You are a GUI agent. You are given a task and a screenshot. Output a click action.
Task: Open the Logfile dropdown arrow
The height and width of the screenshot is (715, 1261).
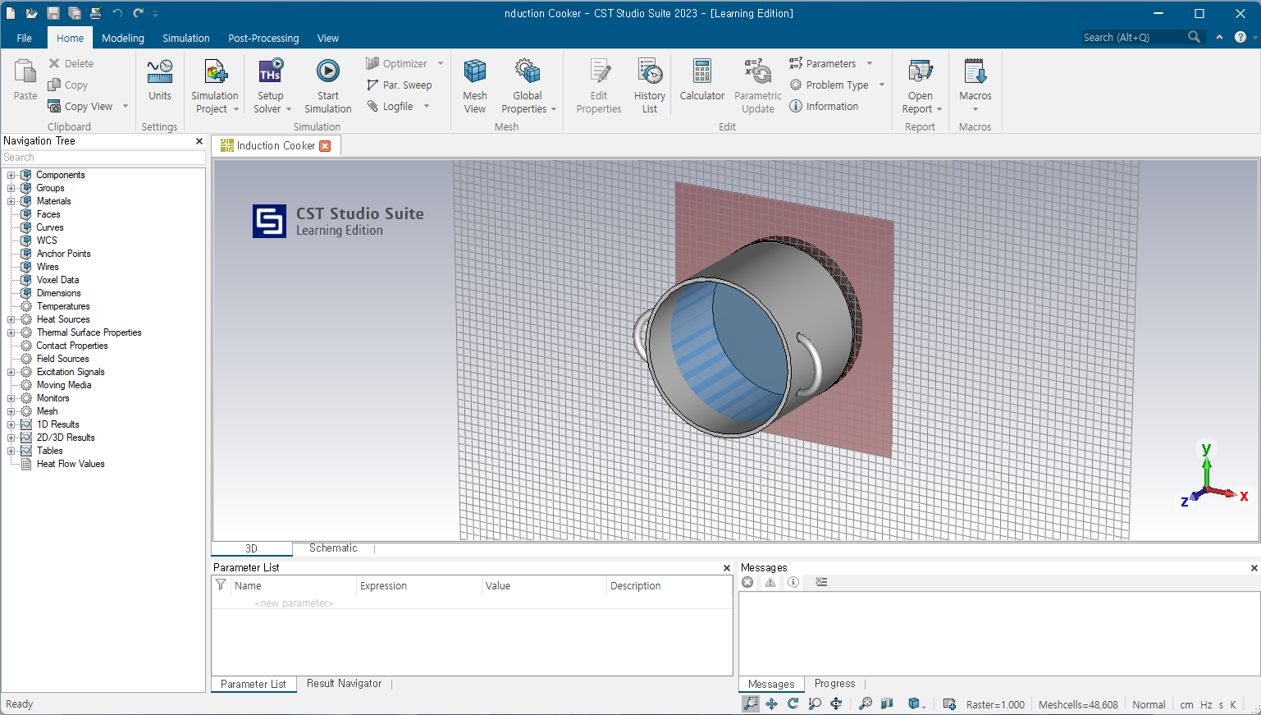427,106
